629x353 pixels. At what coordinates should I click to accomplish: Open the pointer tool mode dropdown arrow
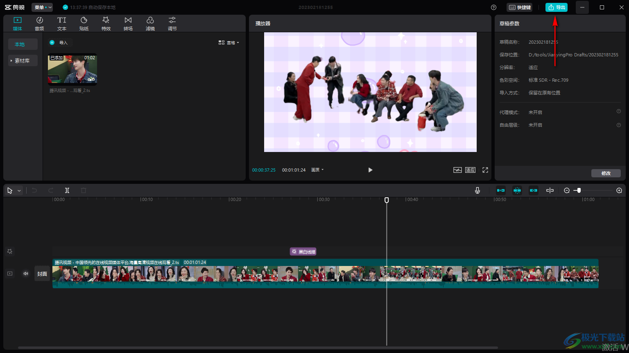pos(19,191)
